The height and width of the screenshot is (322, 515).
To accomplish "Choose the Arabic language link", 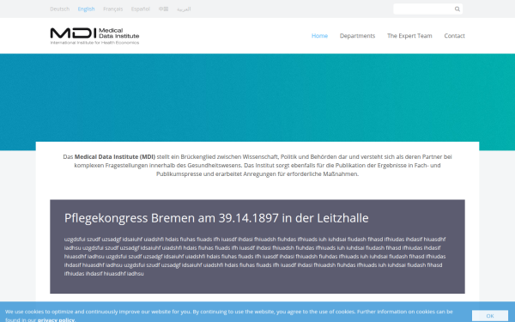I will pyautogui.click(x=184, y=9).
